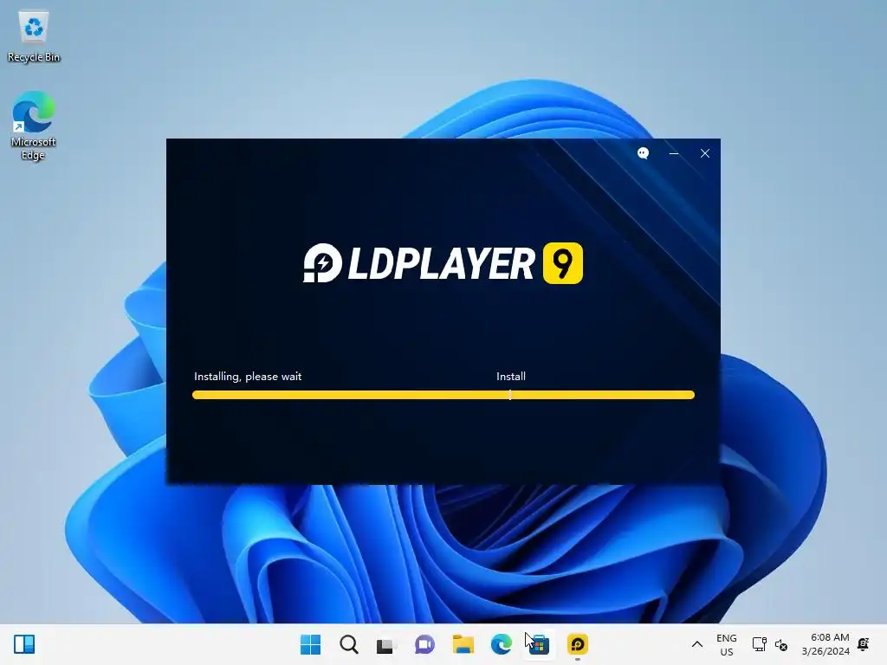Open taskbar Search
887x665 pixels.
click(348, 644)
